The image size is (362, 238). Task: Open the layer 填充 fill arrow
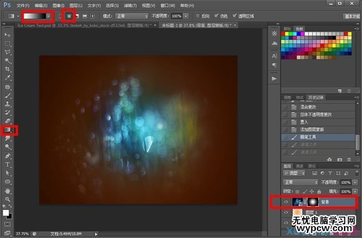pyautogui.click(x=355, y=192)
